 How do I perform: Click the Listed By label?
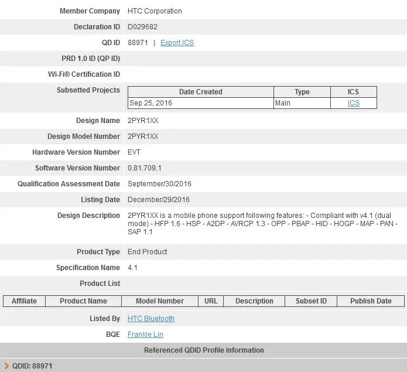tap(105, 319)
